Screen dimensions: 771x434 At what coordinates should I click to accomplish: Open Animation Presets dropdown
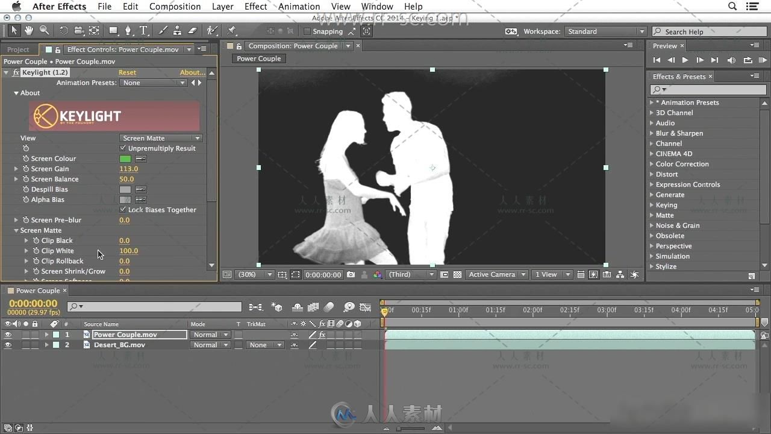click(x=154, y=83)
